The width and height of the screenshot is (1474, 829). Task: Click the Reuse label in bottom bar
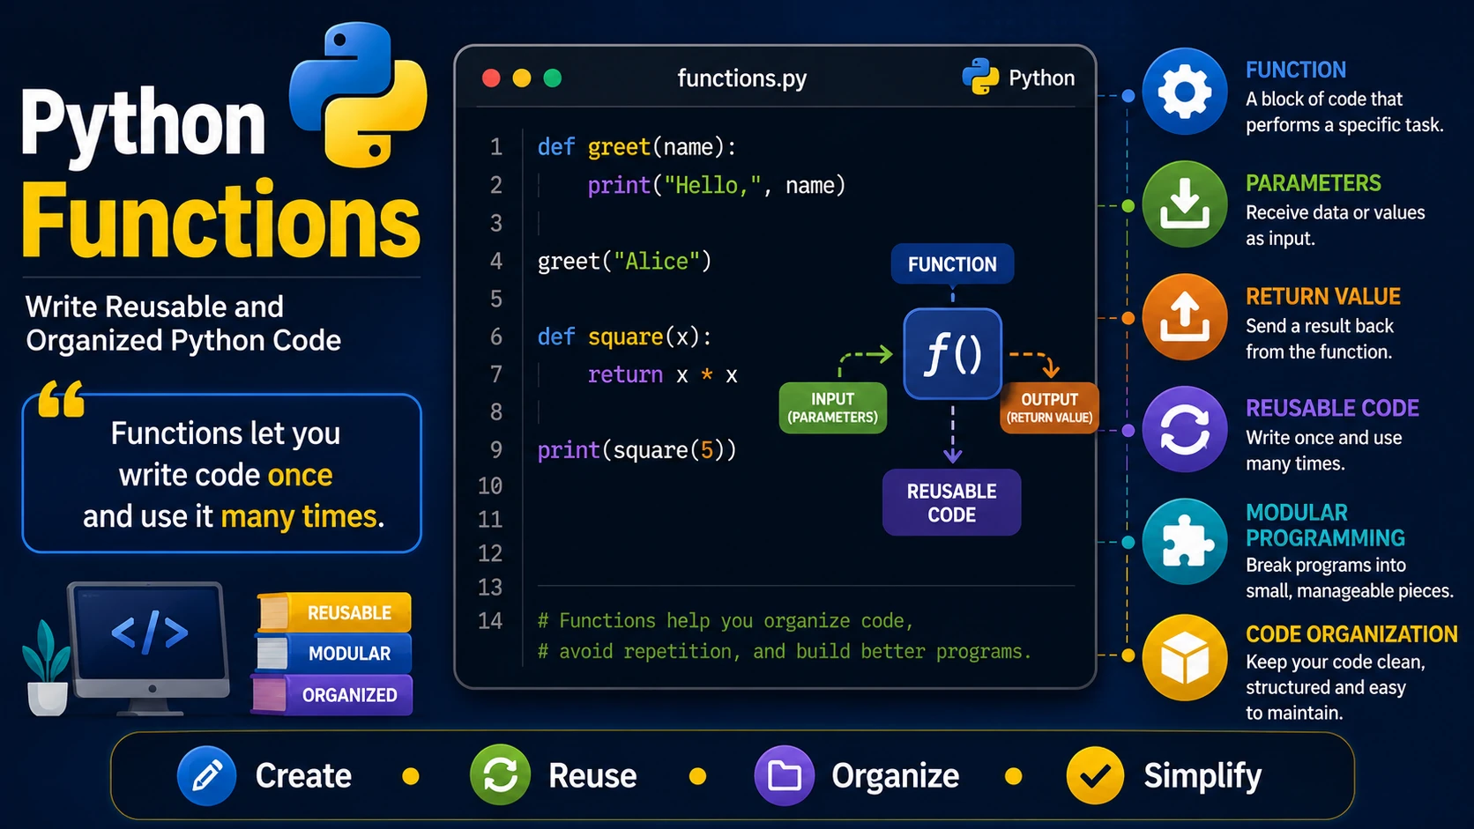pos(592,776)
